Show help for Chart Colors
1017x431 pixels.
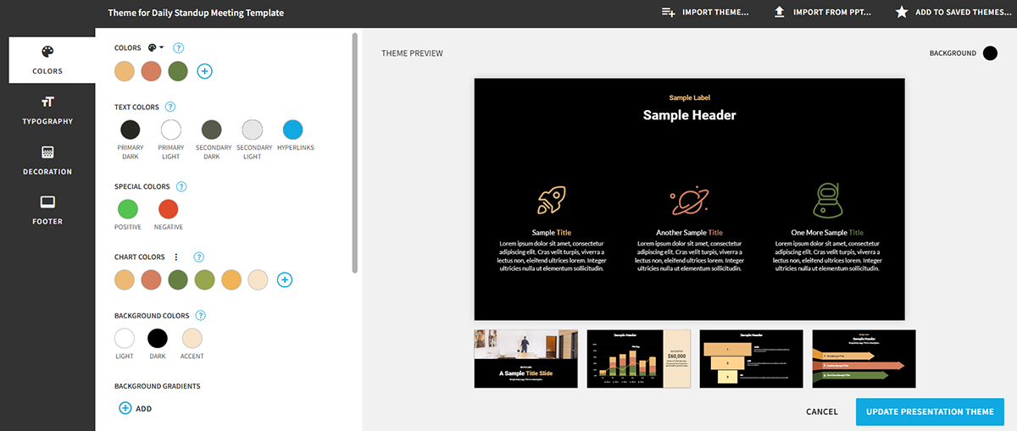coord(199,257)
